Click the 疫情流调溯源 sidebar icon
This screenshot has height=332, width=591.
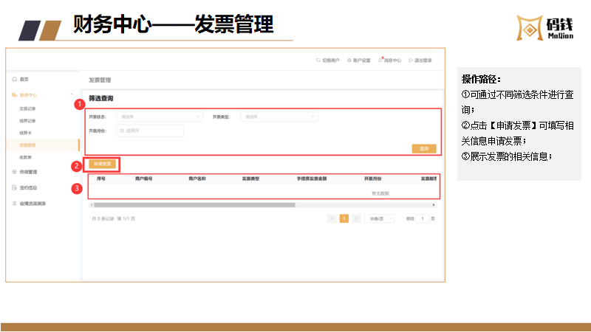[x=14, y=203]
